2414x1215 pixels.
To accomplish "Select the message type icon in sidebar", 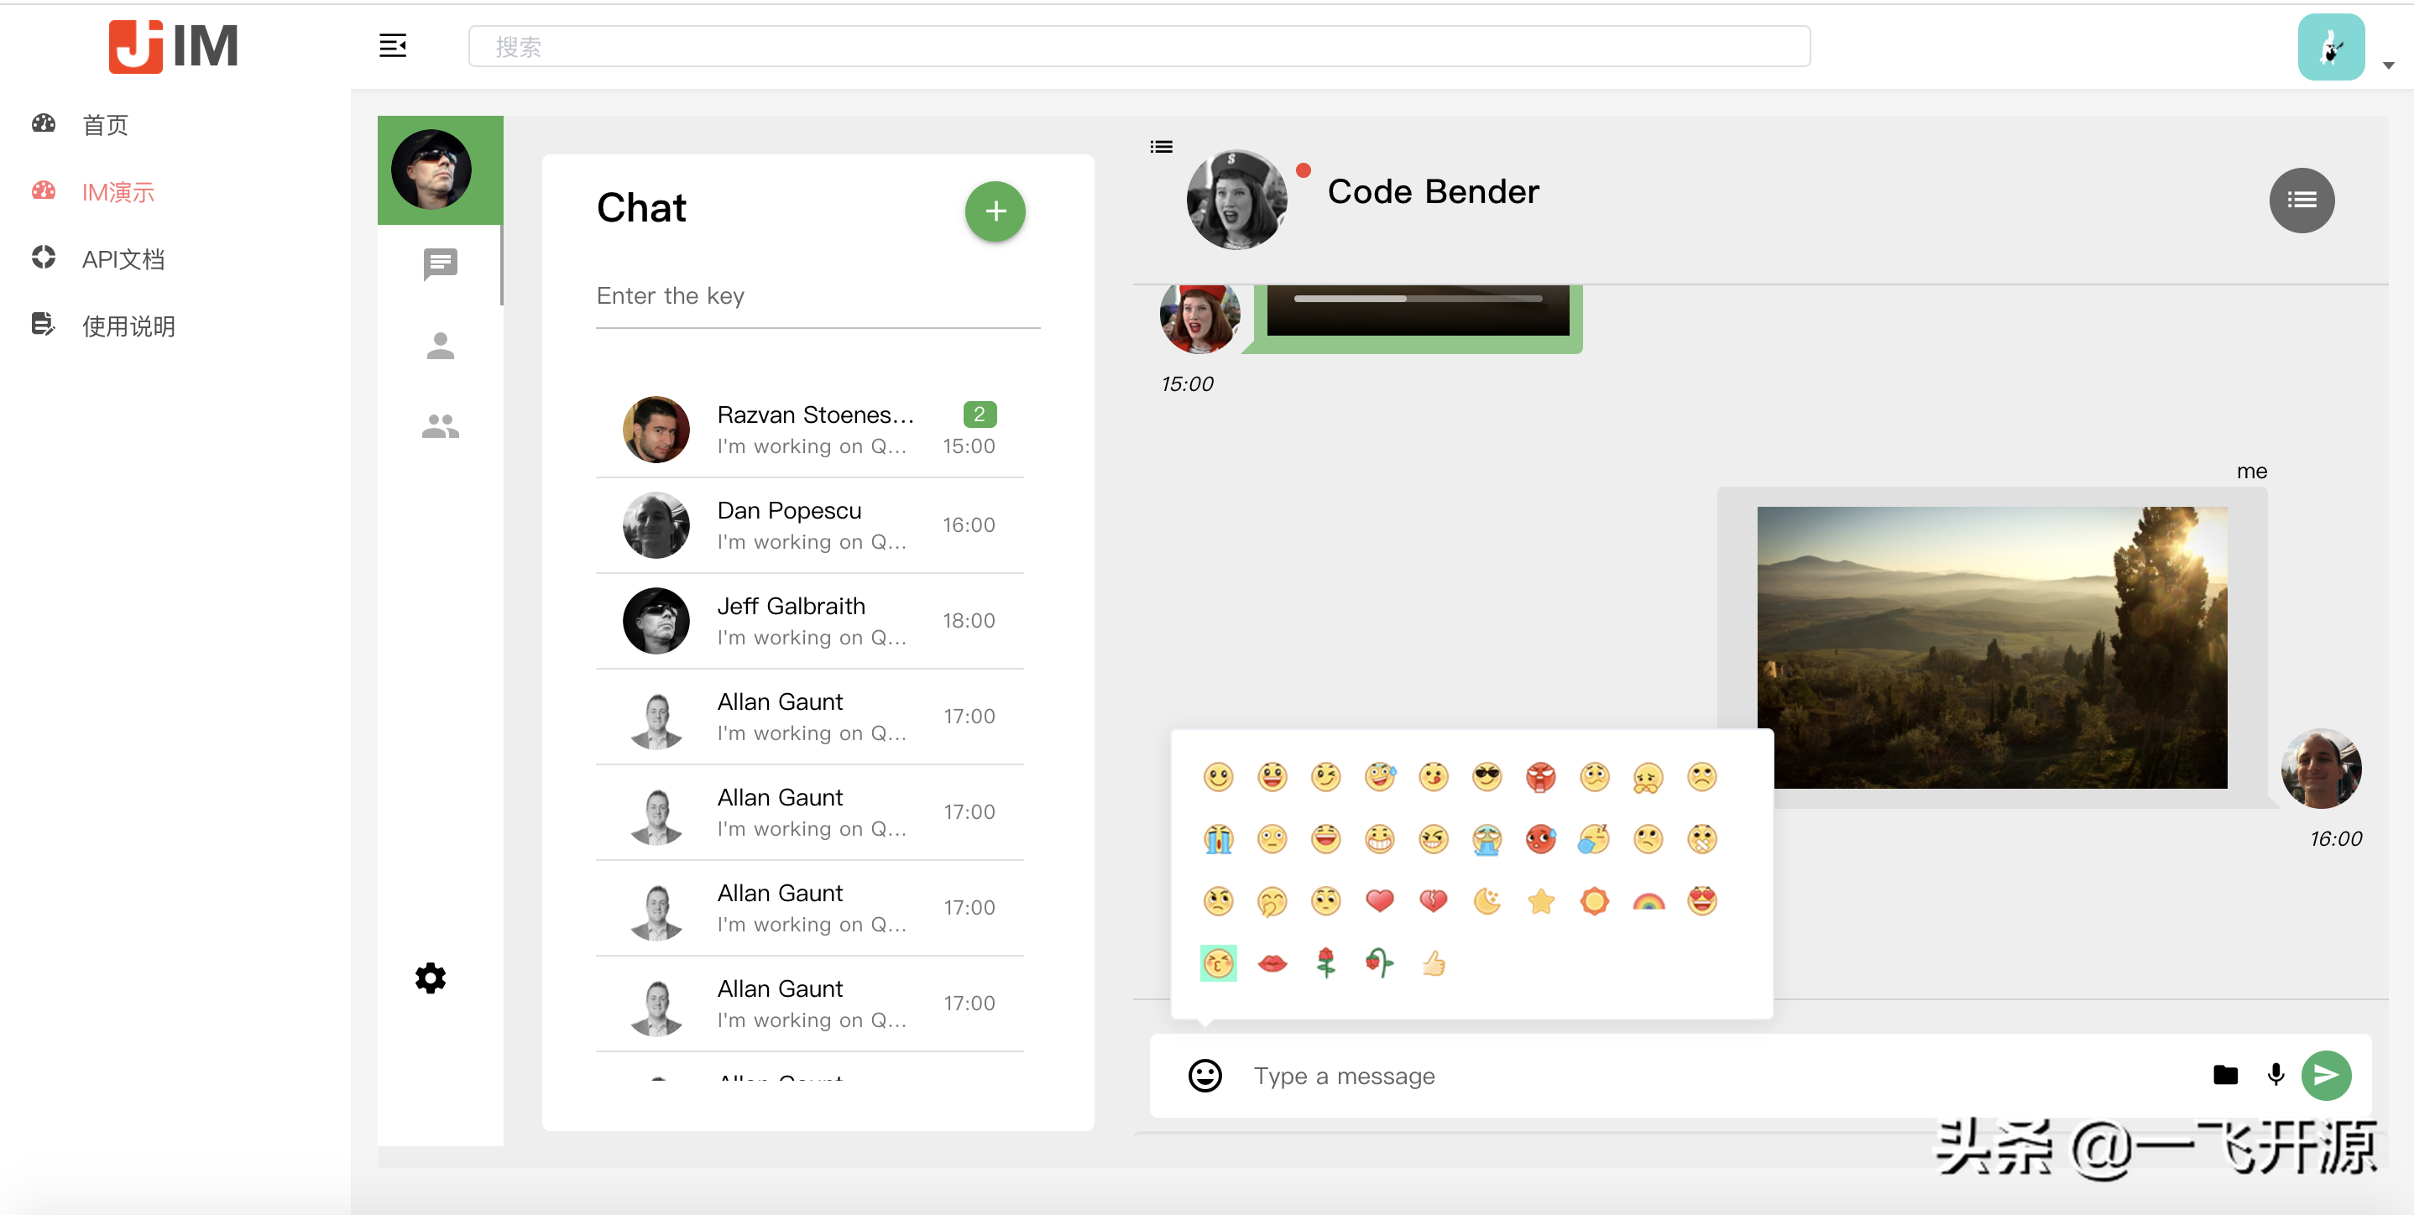I will point(437,267).
